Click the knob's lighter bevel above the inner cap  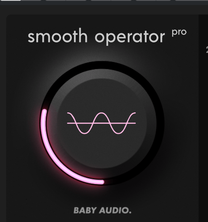tap(102, 74)
